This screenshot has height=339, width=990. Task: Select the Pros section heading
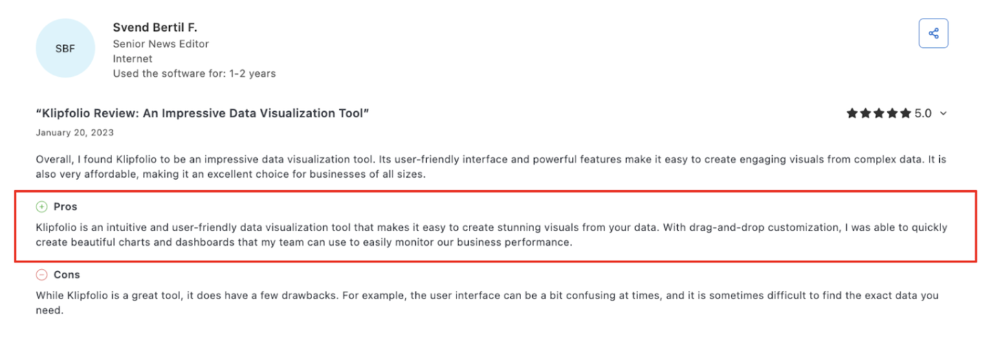coord(65,207)
